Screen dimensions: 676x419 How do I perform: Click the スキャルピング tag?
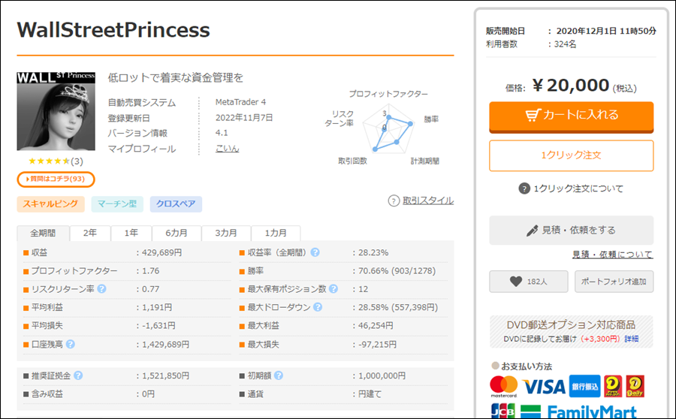50,203
